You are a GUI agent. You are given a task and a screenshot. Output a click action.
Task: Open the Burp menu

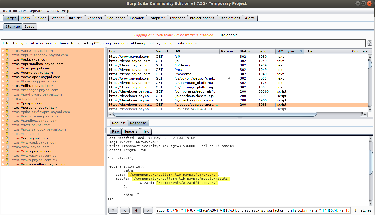coord(7,11)
